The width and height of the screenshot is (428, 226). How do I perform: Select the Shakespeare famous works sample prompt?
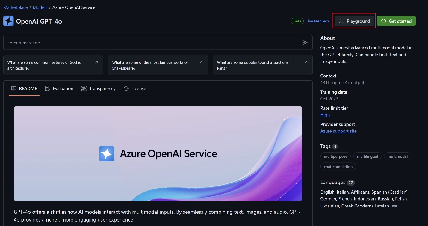158,65
